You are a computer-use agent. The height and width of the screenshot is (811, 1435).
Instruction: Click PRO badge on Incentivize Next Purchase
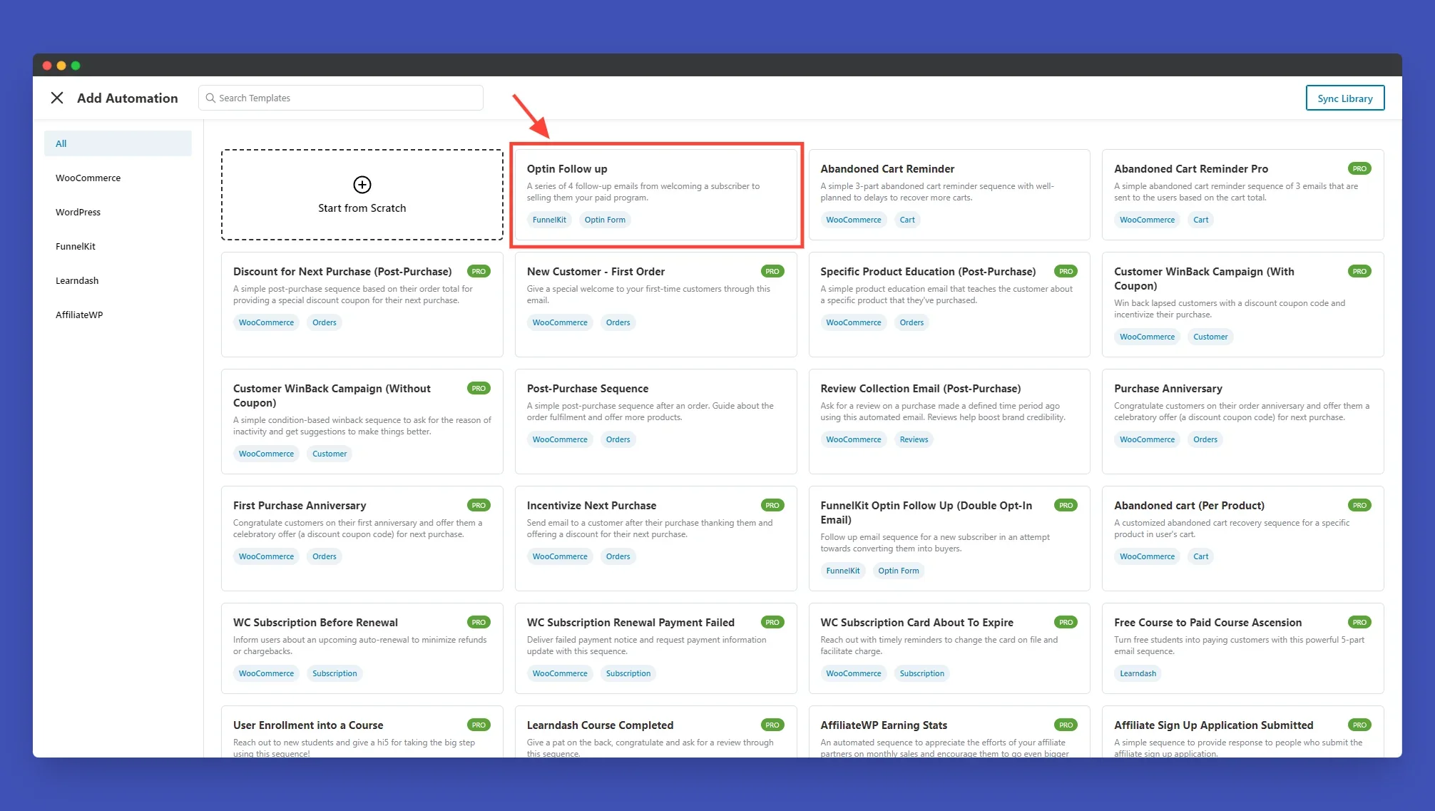[772, 506]
